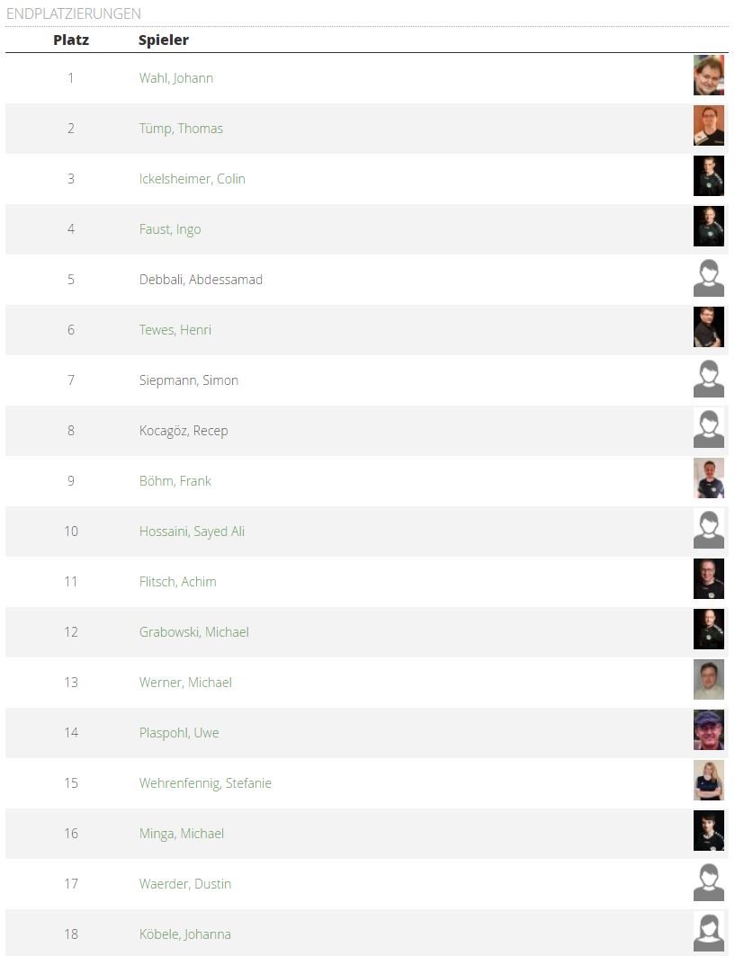Open Böhm, Frank player profile link

pos(175,481)
